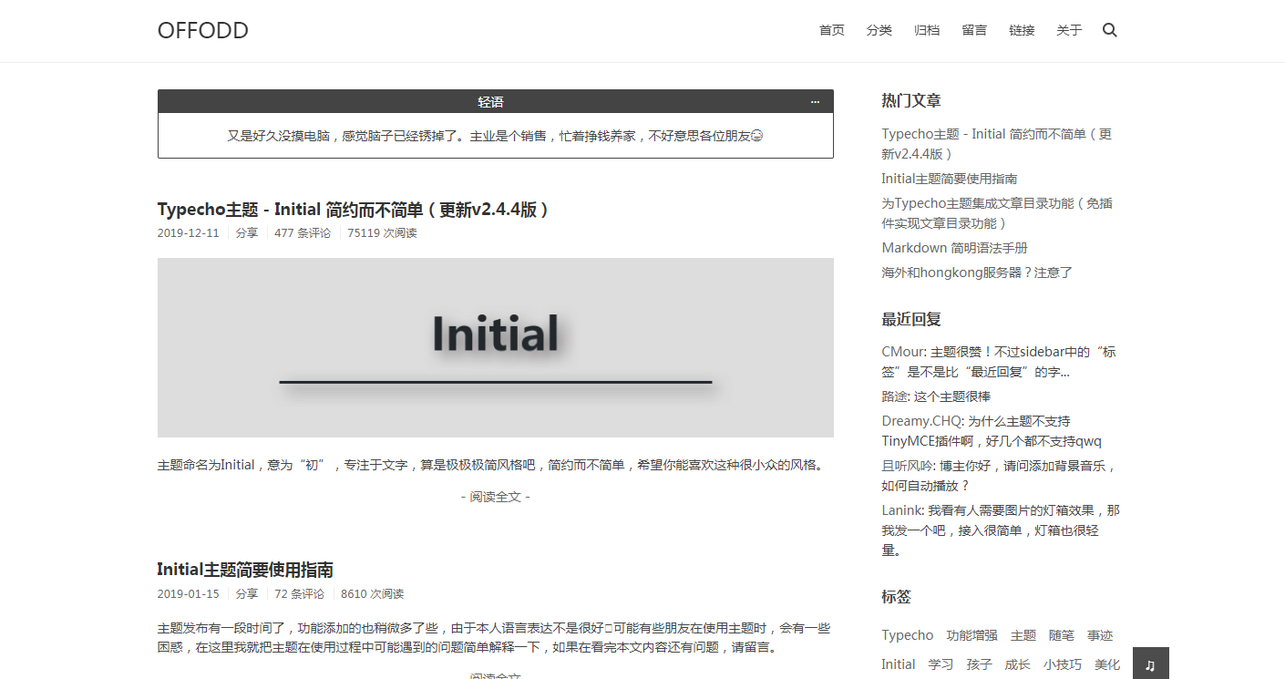Screen dimensions: 1285x679
Task: Click the date 2019-01-15
Action: click(x=189, y=594)
